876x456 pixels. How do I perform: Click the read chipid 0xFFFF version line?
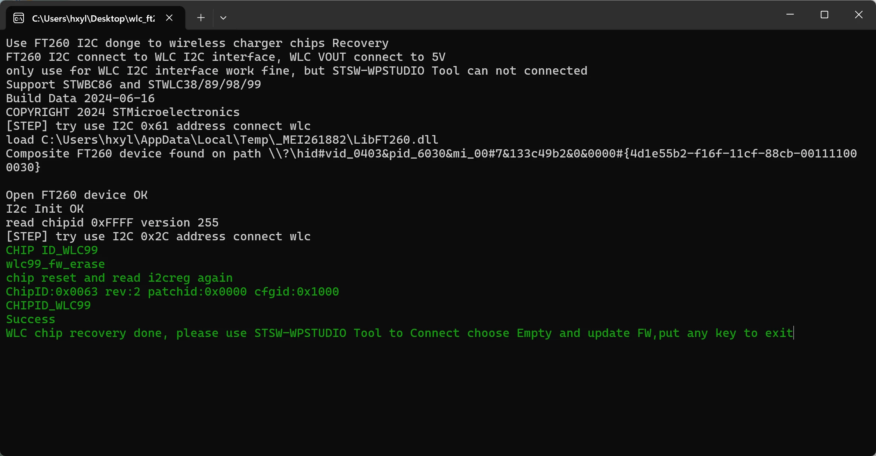pos(112,223)
